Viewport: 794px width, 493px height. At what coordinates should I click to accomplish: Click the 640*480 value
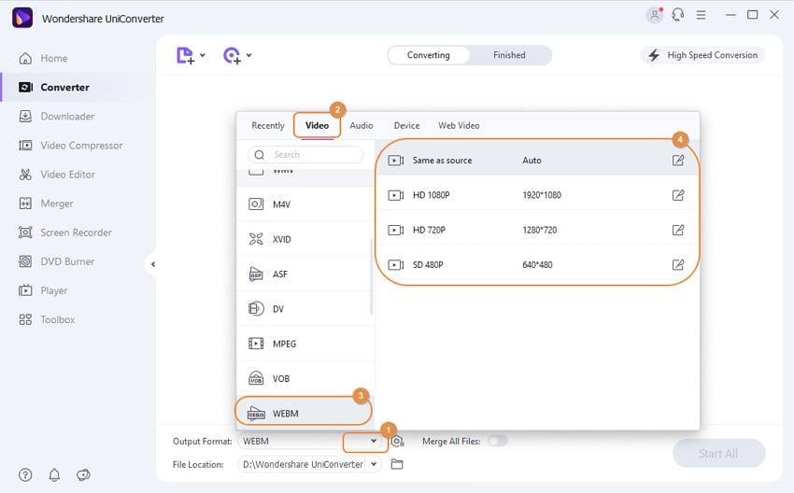click(537, 265)
